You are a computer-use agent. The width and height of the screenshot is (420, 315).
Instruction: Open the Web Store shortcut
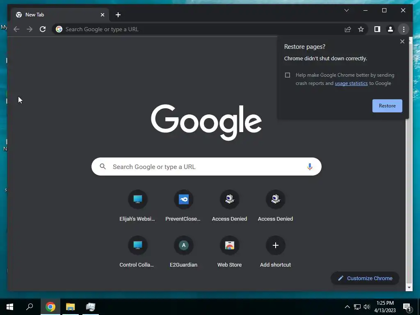point(229,252)
